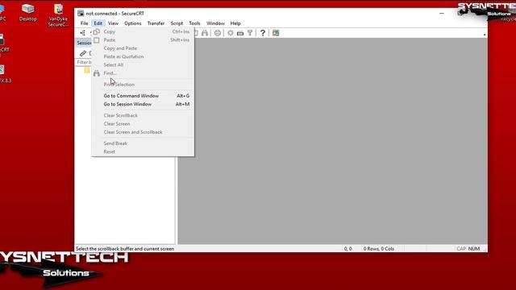
Task: Choose Clear Screen menu entry
Action: click(x=143, y=123)
